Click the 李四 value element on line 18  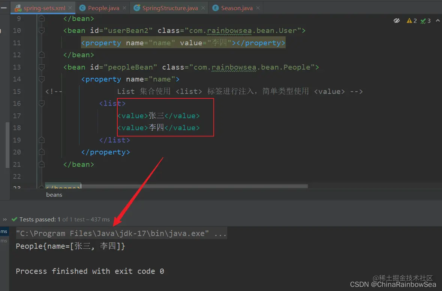(159, 128)
